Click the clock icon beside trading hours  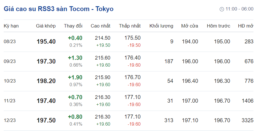point(222,9)
